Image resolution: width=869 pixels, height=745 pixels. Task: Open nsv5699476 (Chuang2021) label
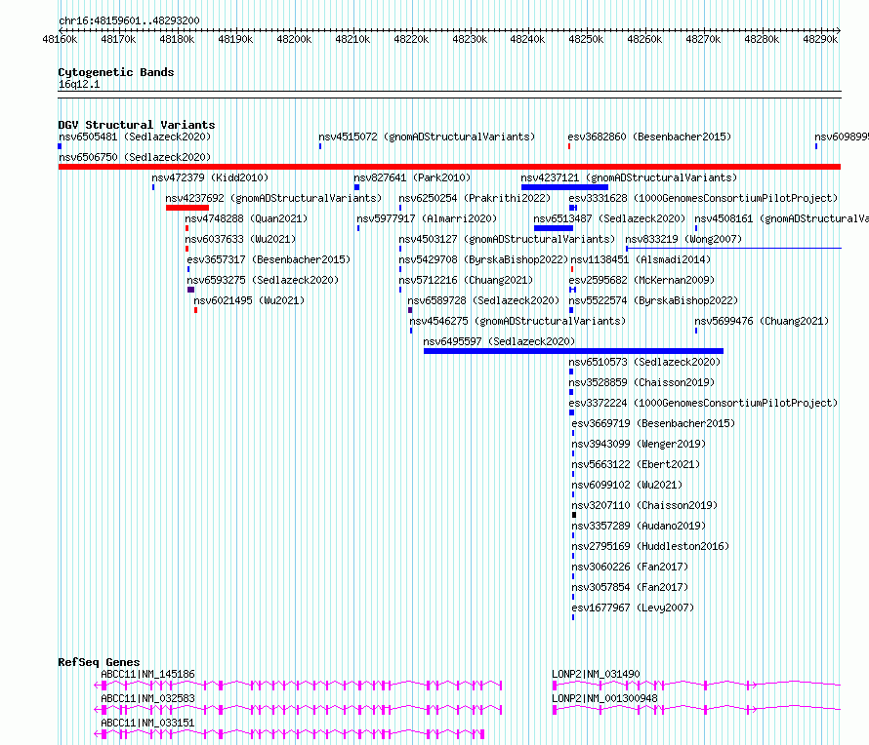762,321
